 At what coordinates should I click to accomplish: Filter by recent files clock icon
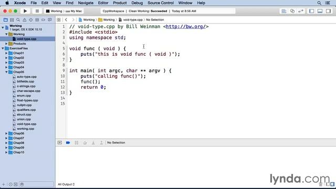(10, 184)
